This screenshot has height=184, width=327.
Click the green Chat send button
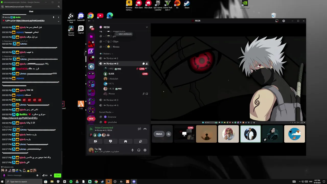pos(58,175)
